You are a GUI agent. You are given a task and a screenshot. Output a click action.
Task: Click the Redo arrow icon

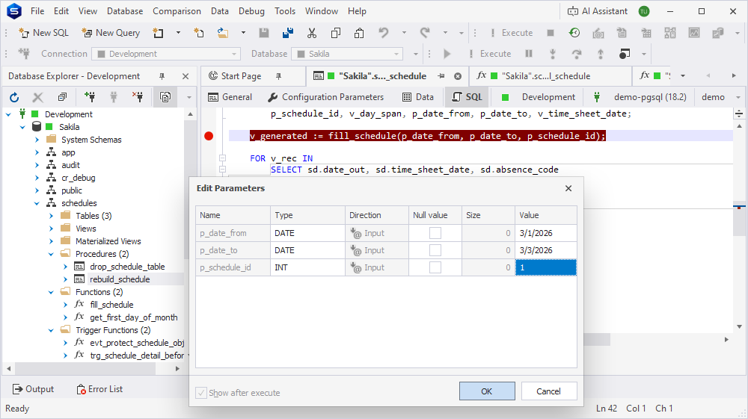click(x=425, y=33)
